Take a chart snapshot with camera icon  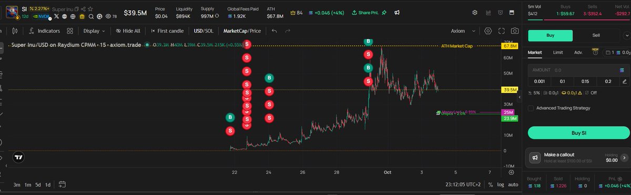515,31
